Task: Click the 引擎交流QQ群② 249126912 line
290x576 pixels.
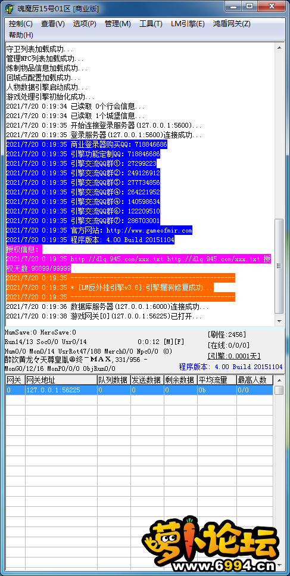Action: coord(83,174)
